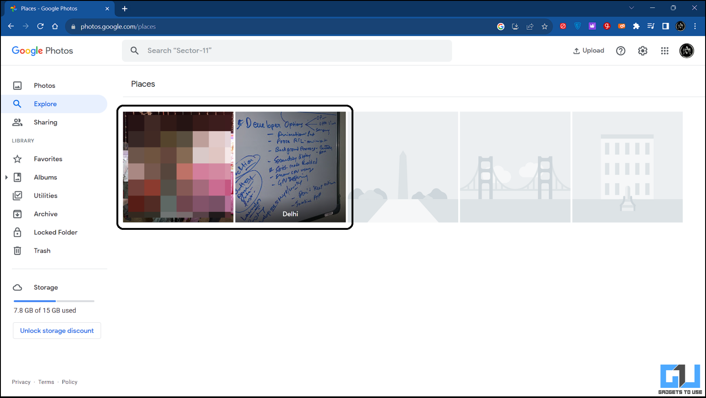Screen dimensions: 706x398
Task: Click the Google extension icon in address bar
Action: (x=501, y=26)
